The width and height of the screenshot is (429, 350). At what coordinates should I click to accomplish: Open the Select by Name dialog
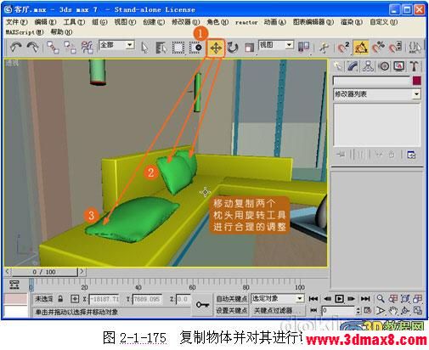click(x=161, y=48)
